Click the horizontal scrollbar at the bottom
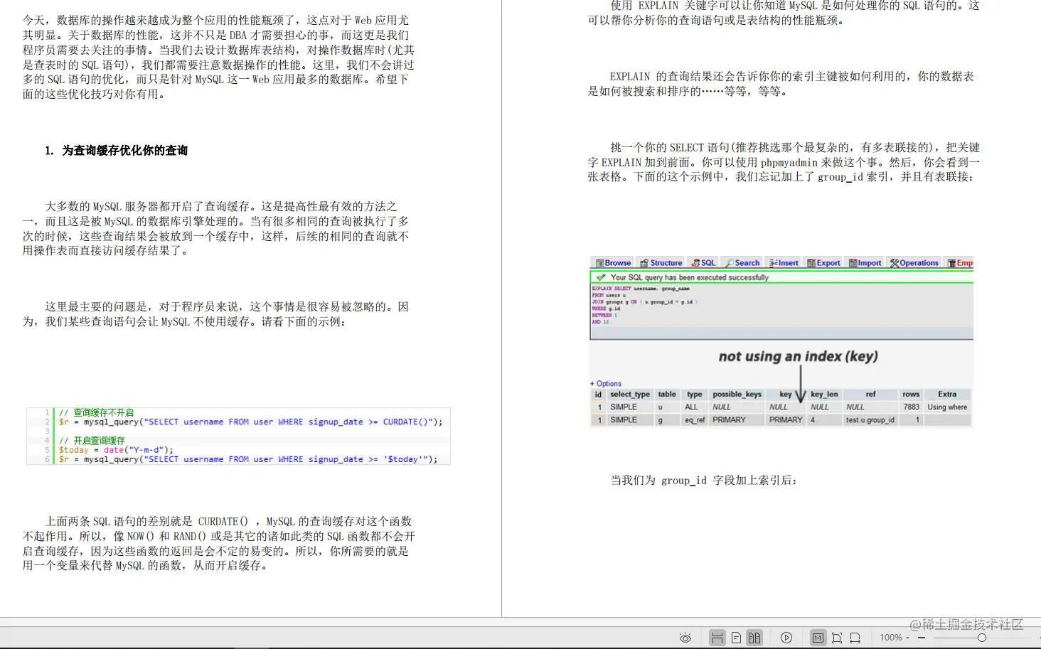This screenshot has height=649, width=1041. point(520,621)
